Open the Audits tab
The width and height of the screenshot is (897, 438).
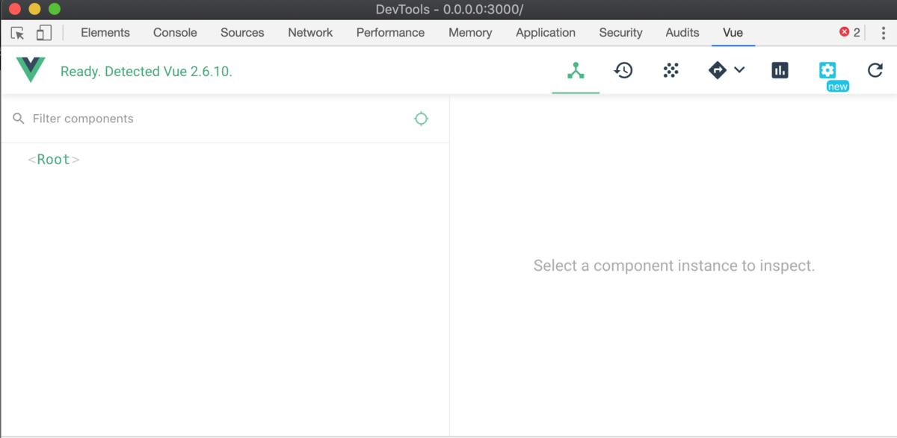[x=682, y=33]
